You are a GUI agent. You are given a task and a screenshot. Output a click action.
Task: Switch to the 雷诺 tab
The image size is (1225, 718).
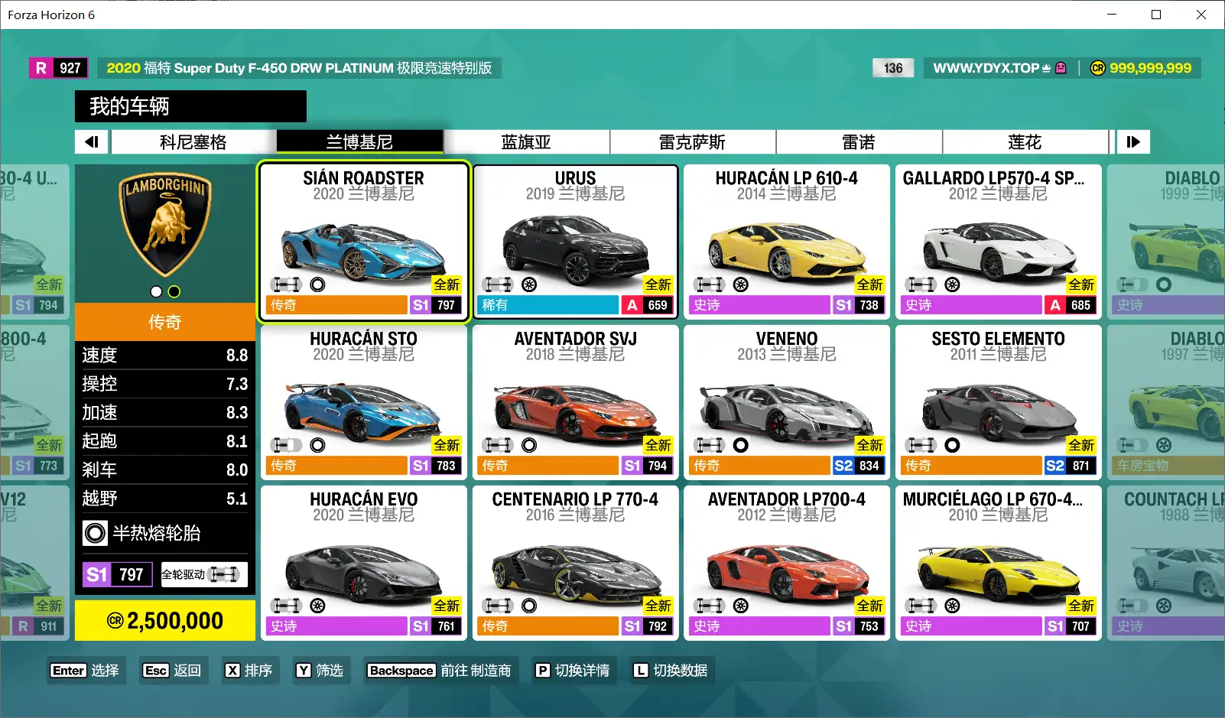tap(859, 142)
